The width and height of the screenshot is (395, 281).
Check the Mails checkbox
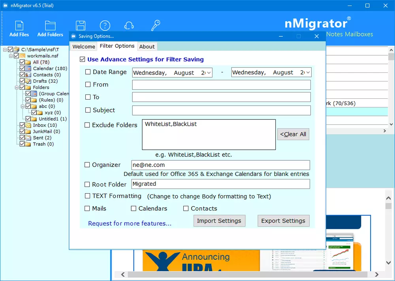click(87, 208)
